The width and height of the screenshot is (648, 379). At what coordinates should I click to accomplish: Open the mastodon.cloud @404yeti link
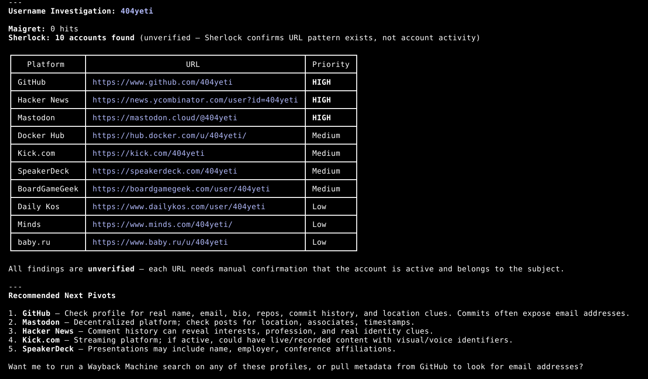pos(165,117)
